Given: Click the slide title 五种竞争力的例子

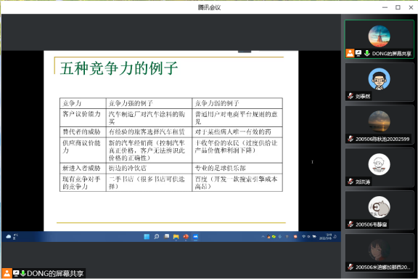Looking at the screenshot, I should pyautogui.click(x=118, y=68).
